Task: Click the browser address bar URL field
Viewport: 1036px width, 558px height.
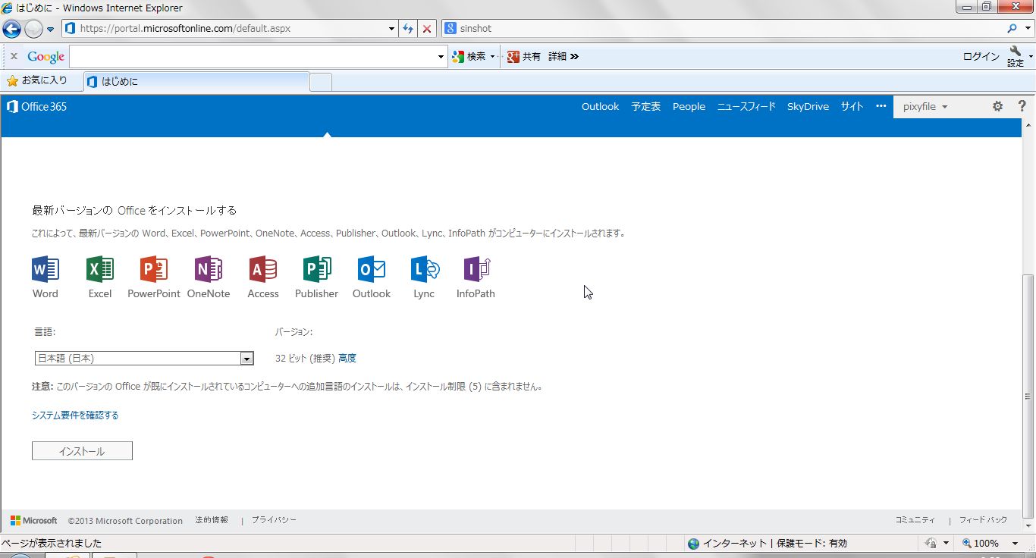Action: tap(231, 29)
